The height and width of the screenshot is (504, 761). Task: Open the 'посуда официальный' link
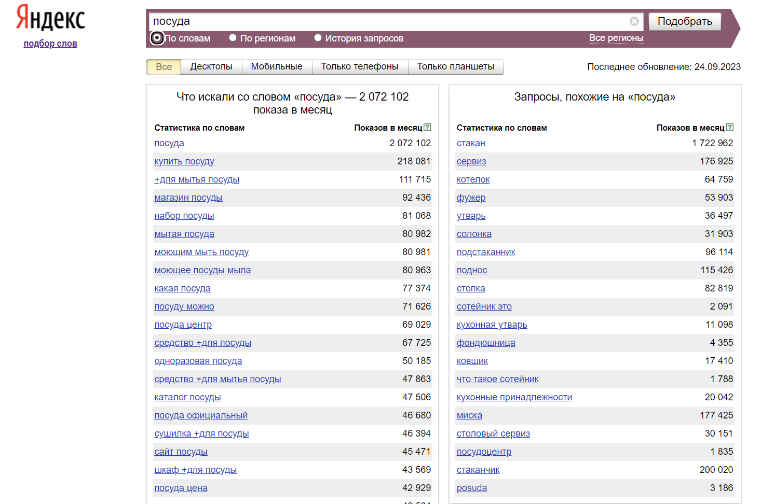click(201, 415)
